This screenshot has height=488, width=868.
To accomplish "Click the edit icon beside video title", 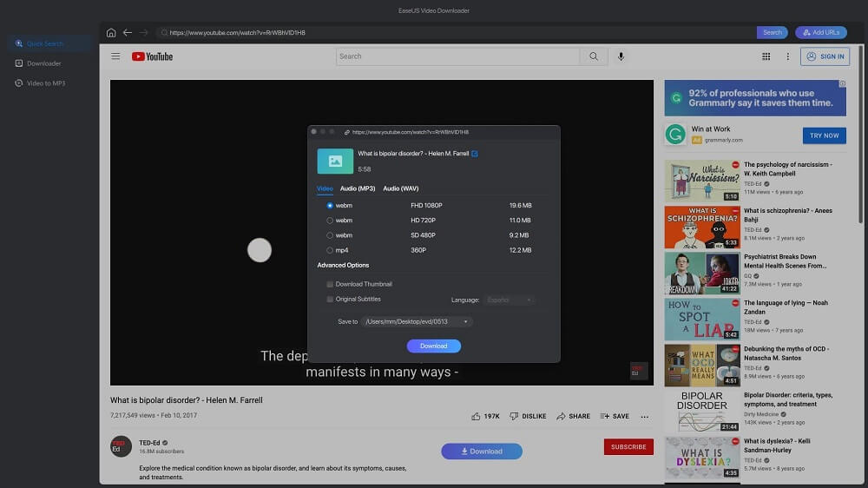I will (475, 154).
